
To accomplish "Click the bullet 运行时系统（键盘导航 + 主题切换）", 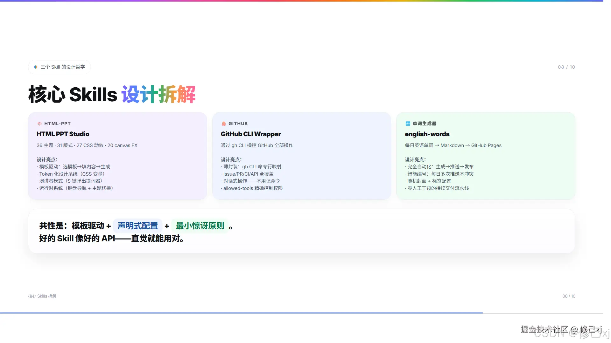I will coord(76,188).
